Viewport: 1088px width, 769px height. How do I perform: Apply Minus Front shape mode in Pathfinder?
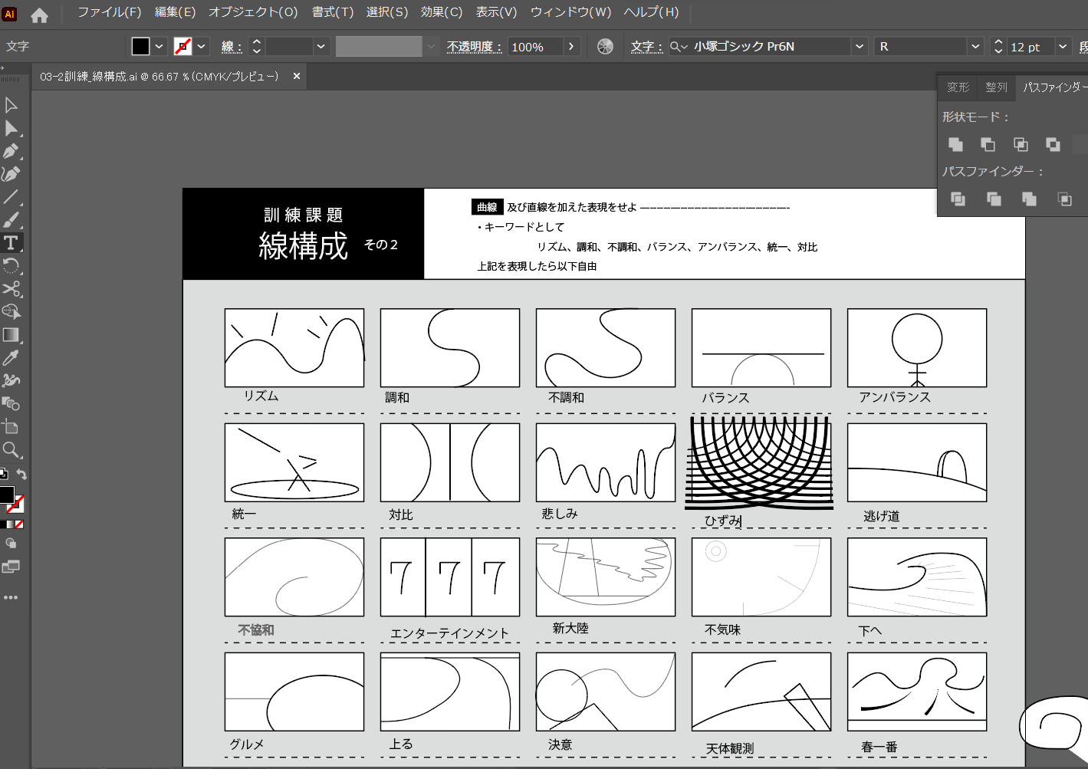988,144
